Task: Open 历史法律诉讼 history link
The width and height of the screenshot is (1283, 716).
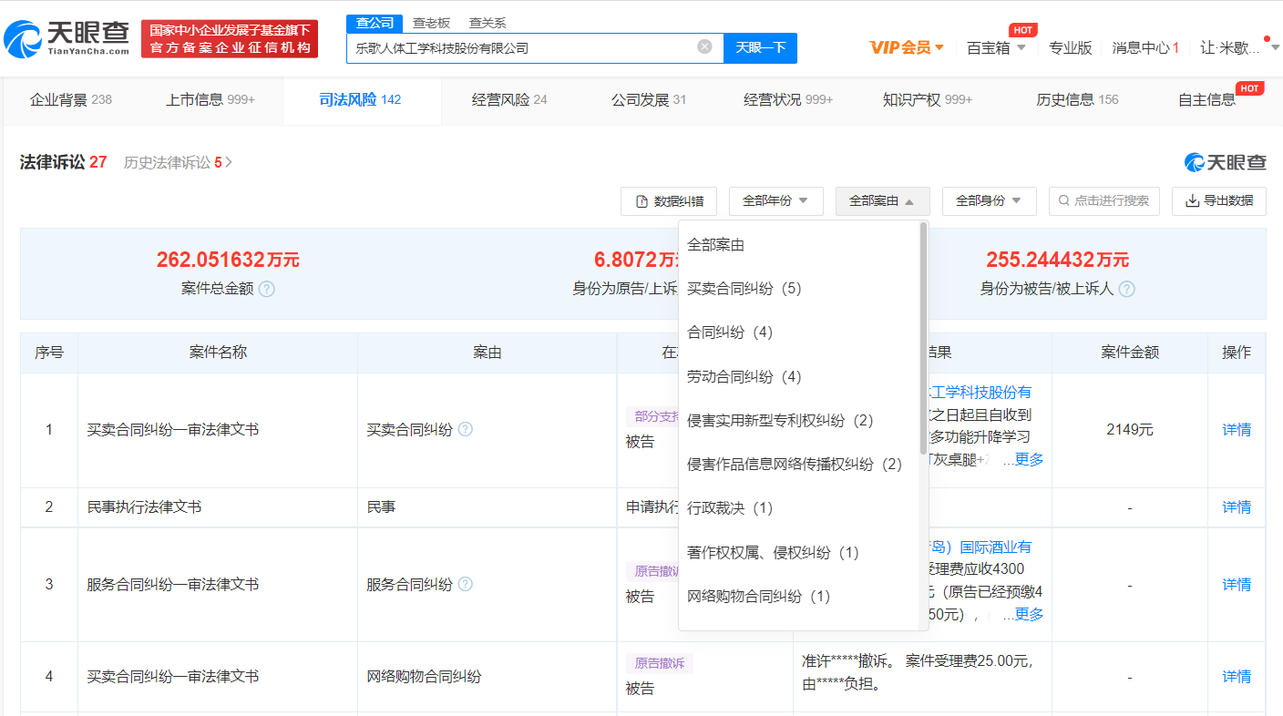Action: pos(178,163)
